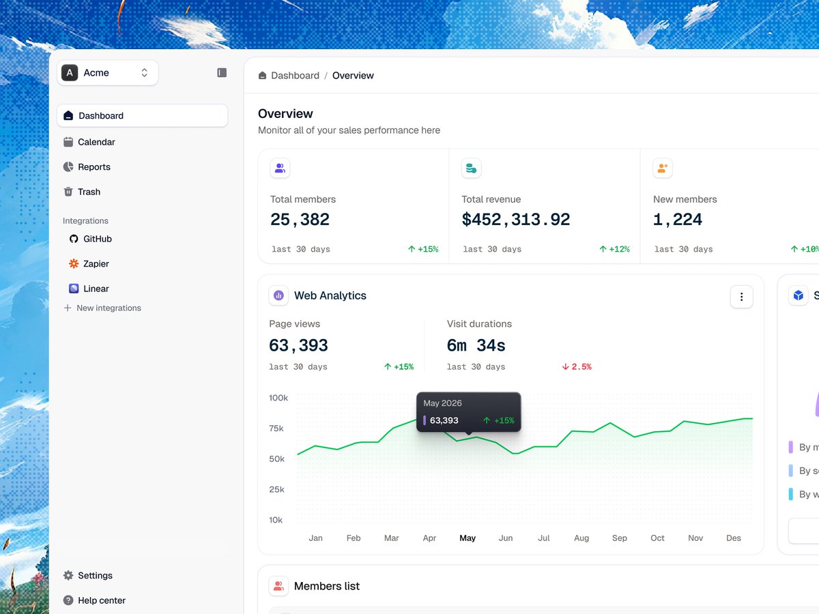Click the cyan legend swatch in right card
Screen dimensions: 819x614
[790, 494]
